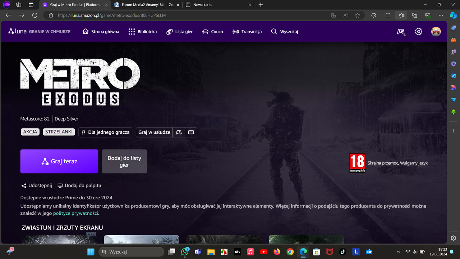Viewport: 460px width, 259px height.
Task: Click Dodaj do pulpitu
Action: tap(79, 186)
